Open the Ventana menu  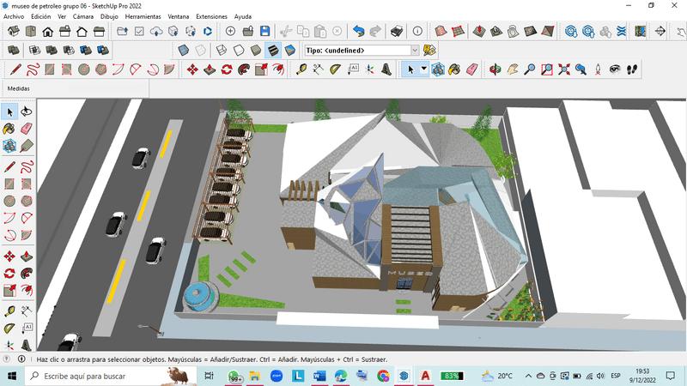(179, 16)
